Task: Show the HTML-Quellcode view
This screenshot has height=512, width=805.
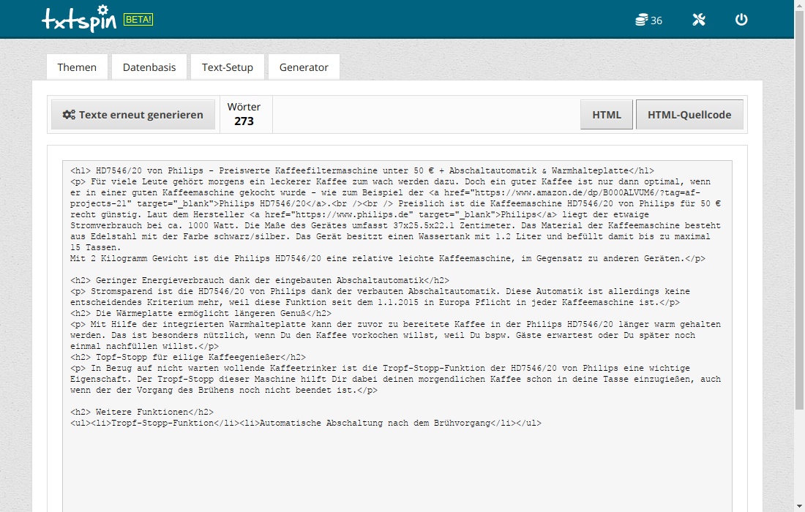Action: [689, 115]
